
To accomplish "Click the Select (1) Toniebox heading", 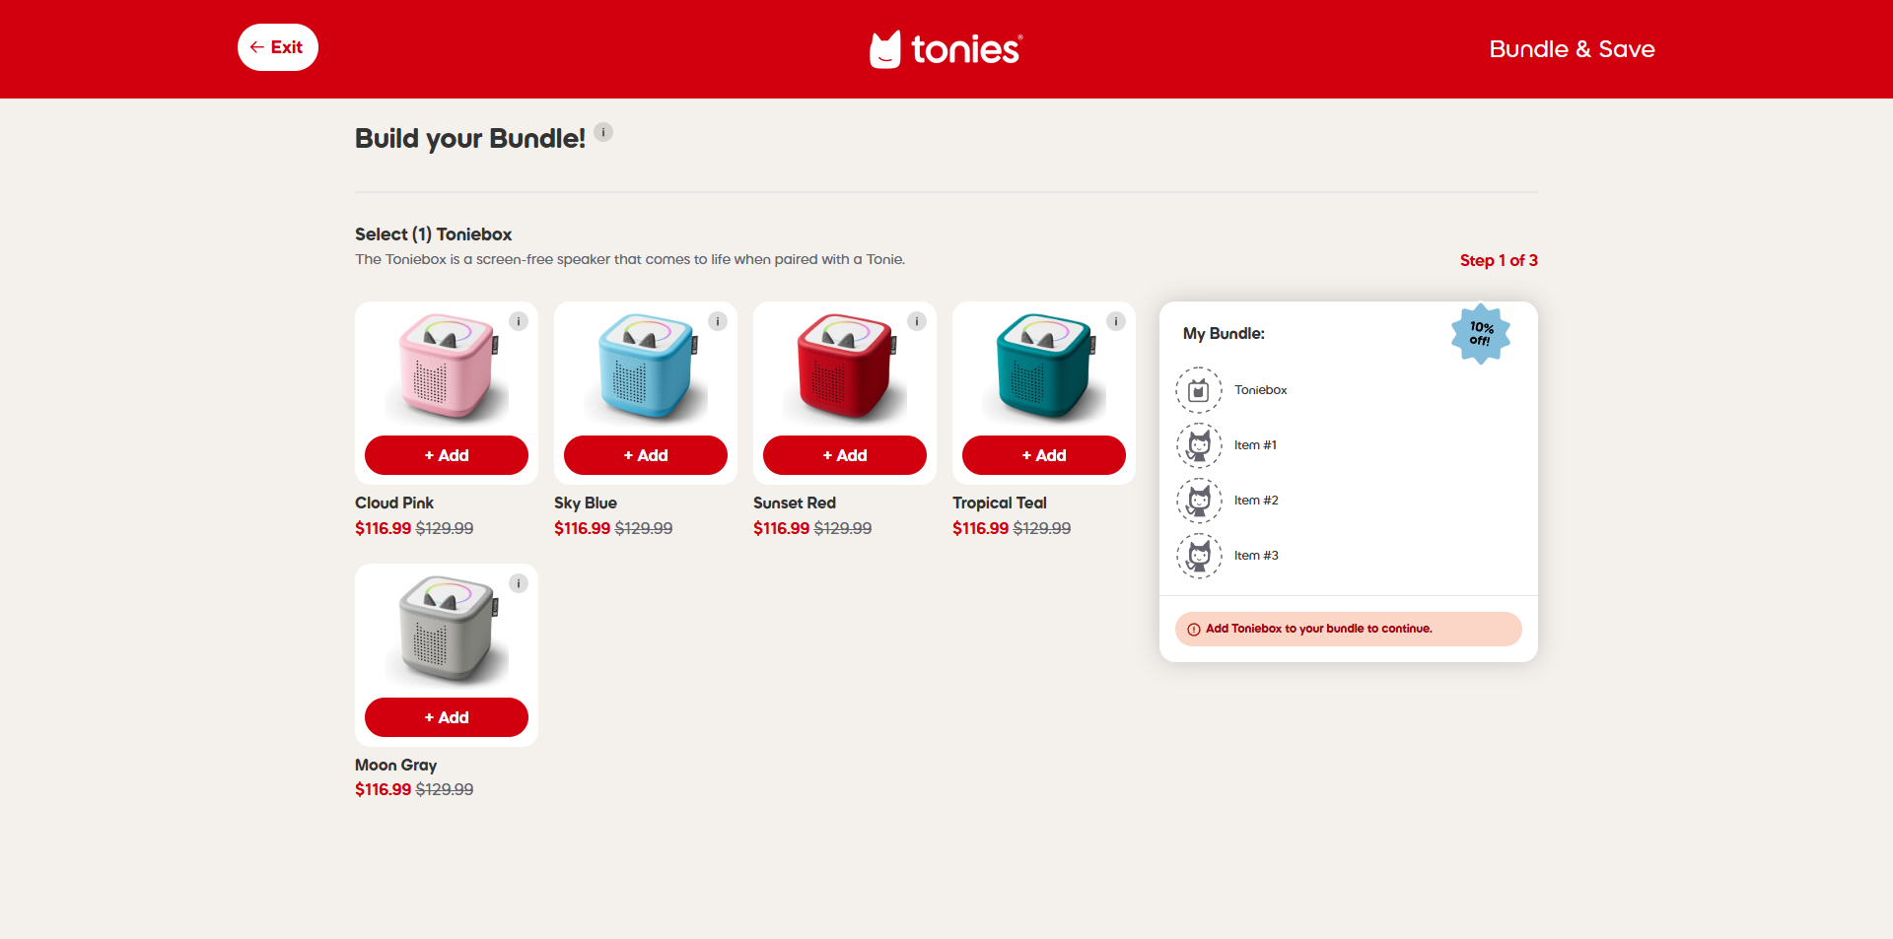I will pyautogui.click(x=434, y=235).
